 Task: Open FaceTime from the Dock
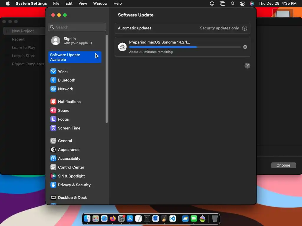tap(194, 219)
